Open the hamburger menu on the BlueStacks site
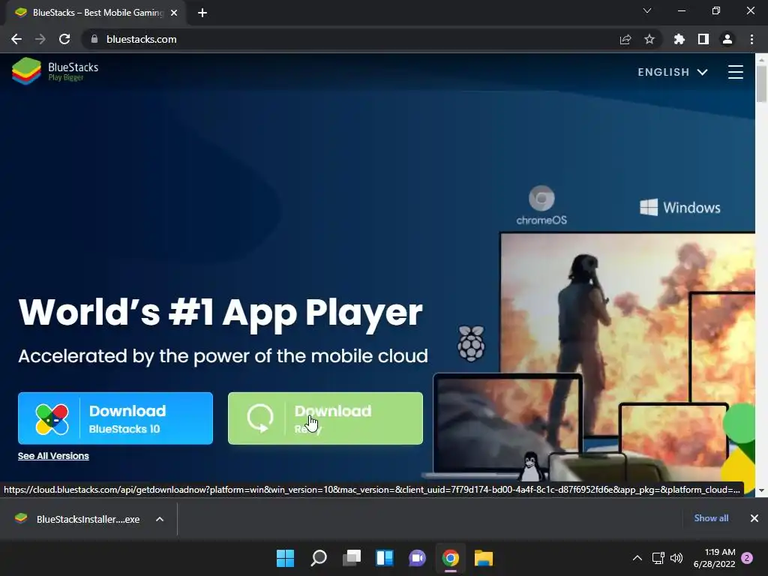The image size is (768, 576). point(735,72)
